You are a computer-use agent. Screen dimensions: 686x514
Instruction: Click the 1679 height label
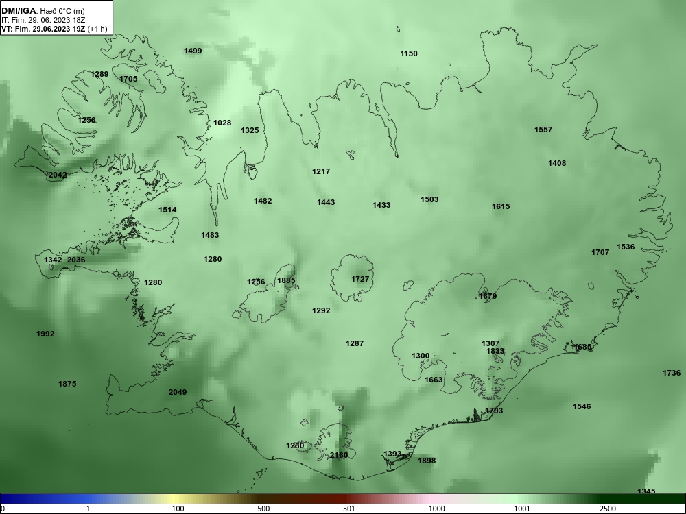tap(488, 296)
